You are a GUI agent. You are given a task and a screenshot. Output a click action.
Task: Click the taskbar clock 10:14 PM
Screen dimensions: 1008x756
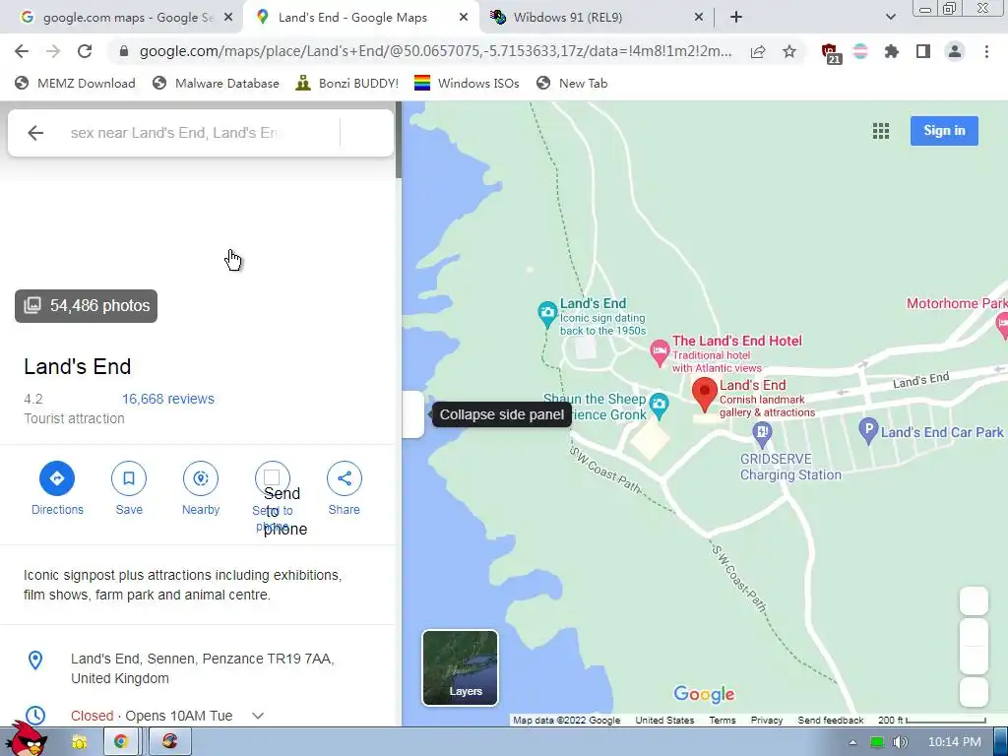[954, 742]
